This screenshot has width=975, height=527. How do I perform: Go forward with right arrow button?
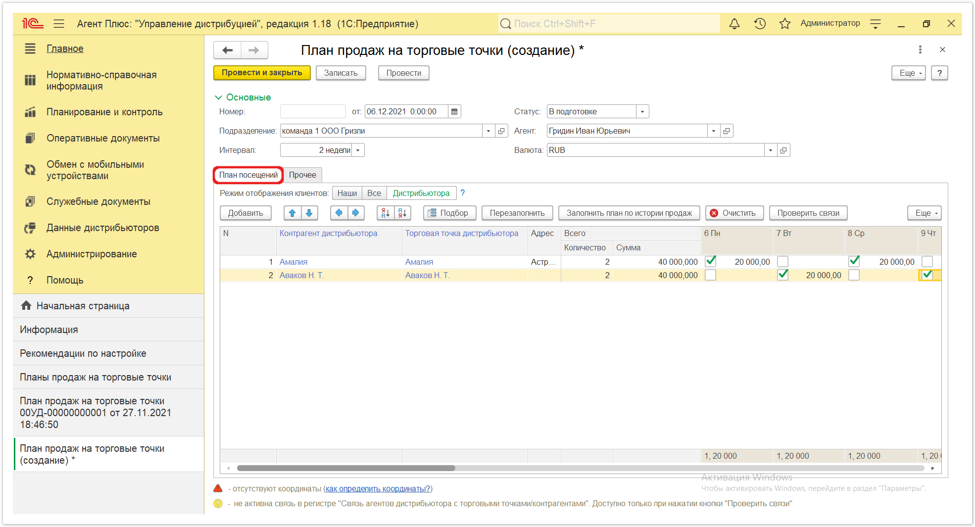pyautogui.click(x=254, y=50)
